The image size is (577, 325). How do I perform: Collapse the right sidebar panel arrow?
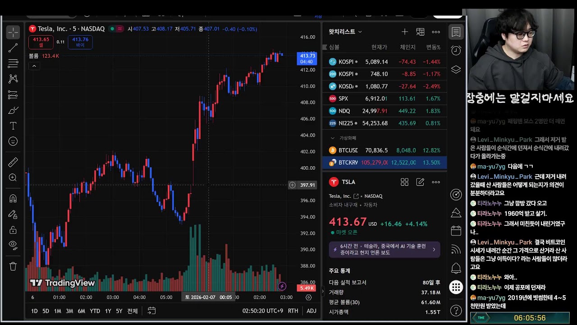click(x=322, y=292)
